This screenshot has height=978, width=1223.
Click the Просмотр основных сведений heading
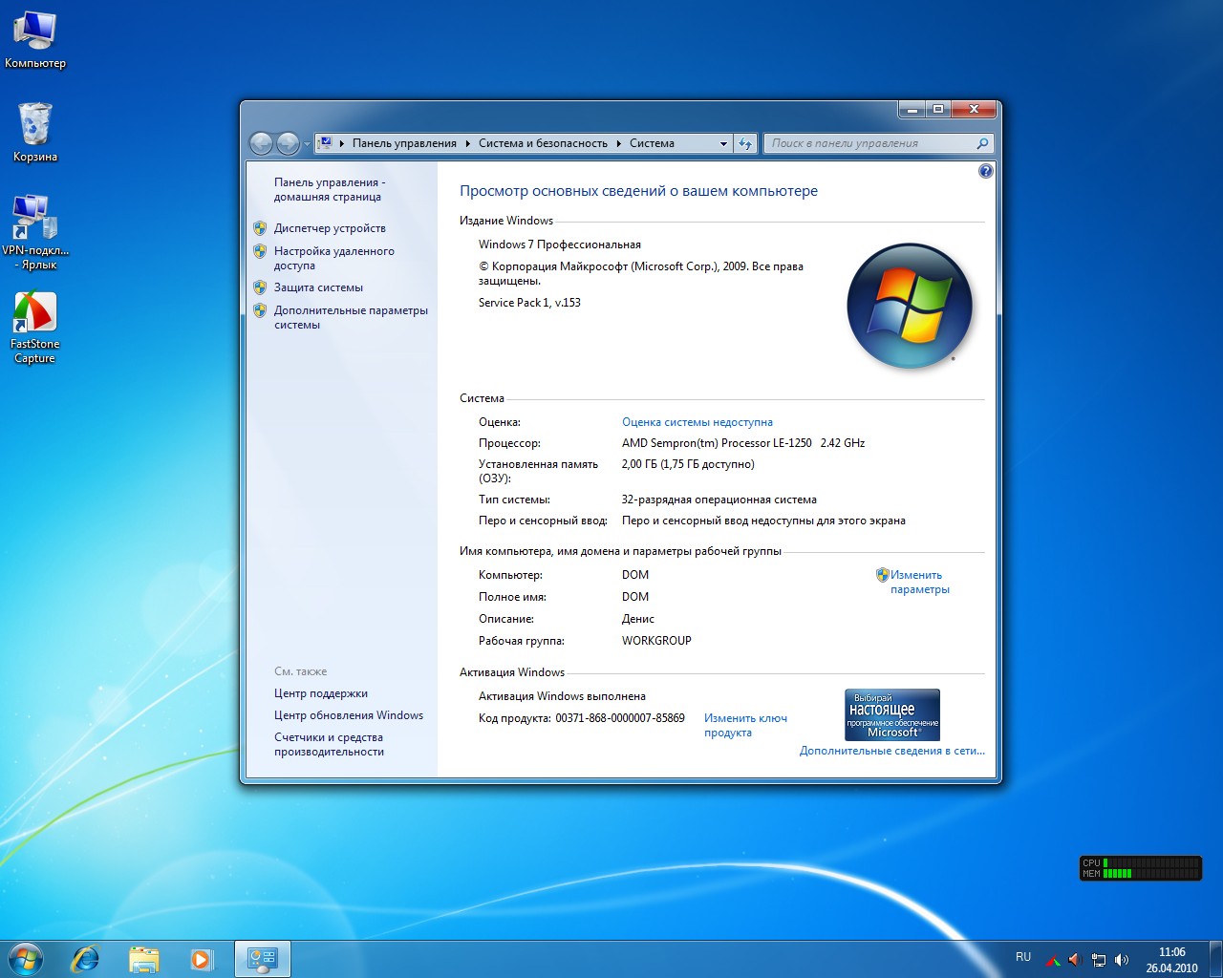(638, 191)
